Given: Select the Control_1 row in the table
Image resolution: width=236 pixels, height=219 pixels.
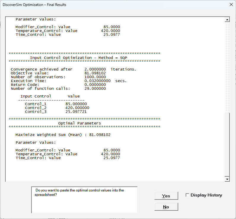Looking at the screenshot, I should [x=56, y=104].
